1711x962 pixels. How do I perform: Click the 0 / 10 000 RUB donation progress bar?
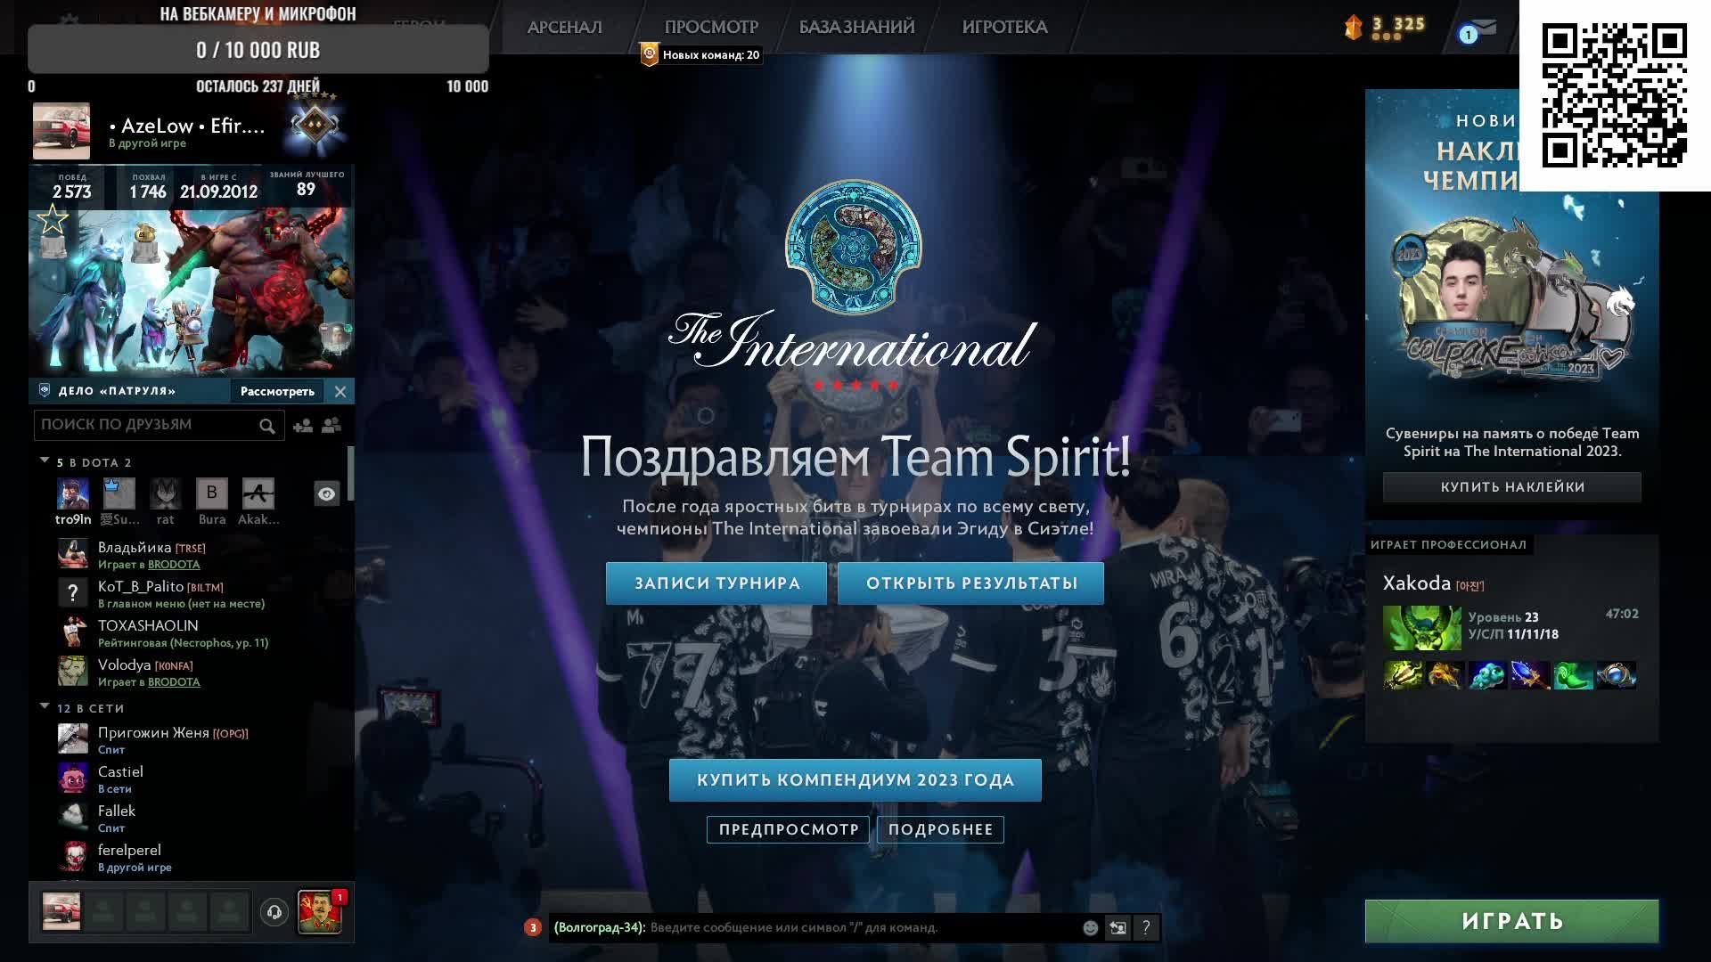[x=258, y=50]
